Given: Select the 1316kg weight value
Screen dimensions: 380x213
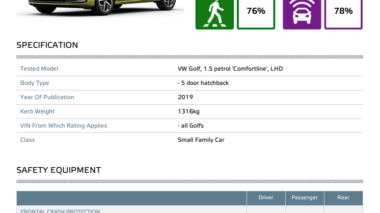Looking at the screenshot, I should pos(188,111).
